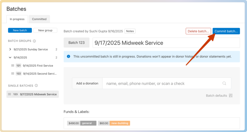Click the Add a donation search field
The height and width of the screenshot is (132, 247).
click(x=162, y=83)
